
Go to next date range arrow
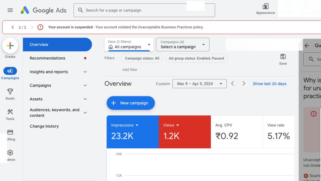tap(244, 83)
